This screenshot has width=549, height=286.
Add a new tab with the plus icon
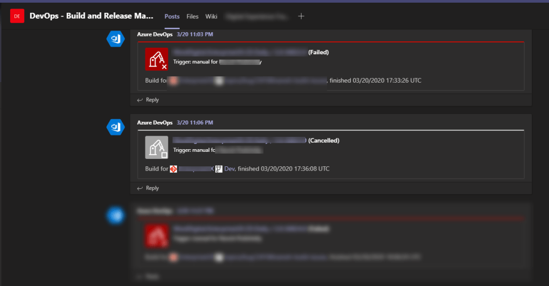(x=301, y=17)
